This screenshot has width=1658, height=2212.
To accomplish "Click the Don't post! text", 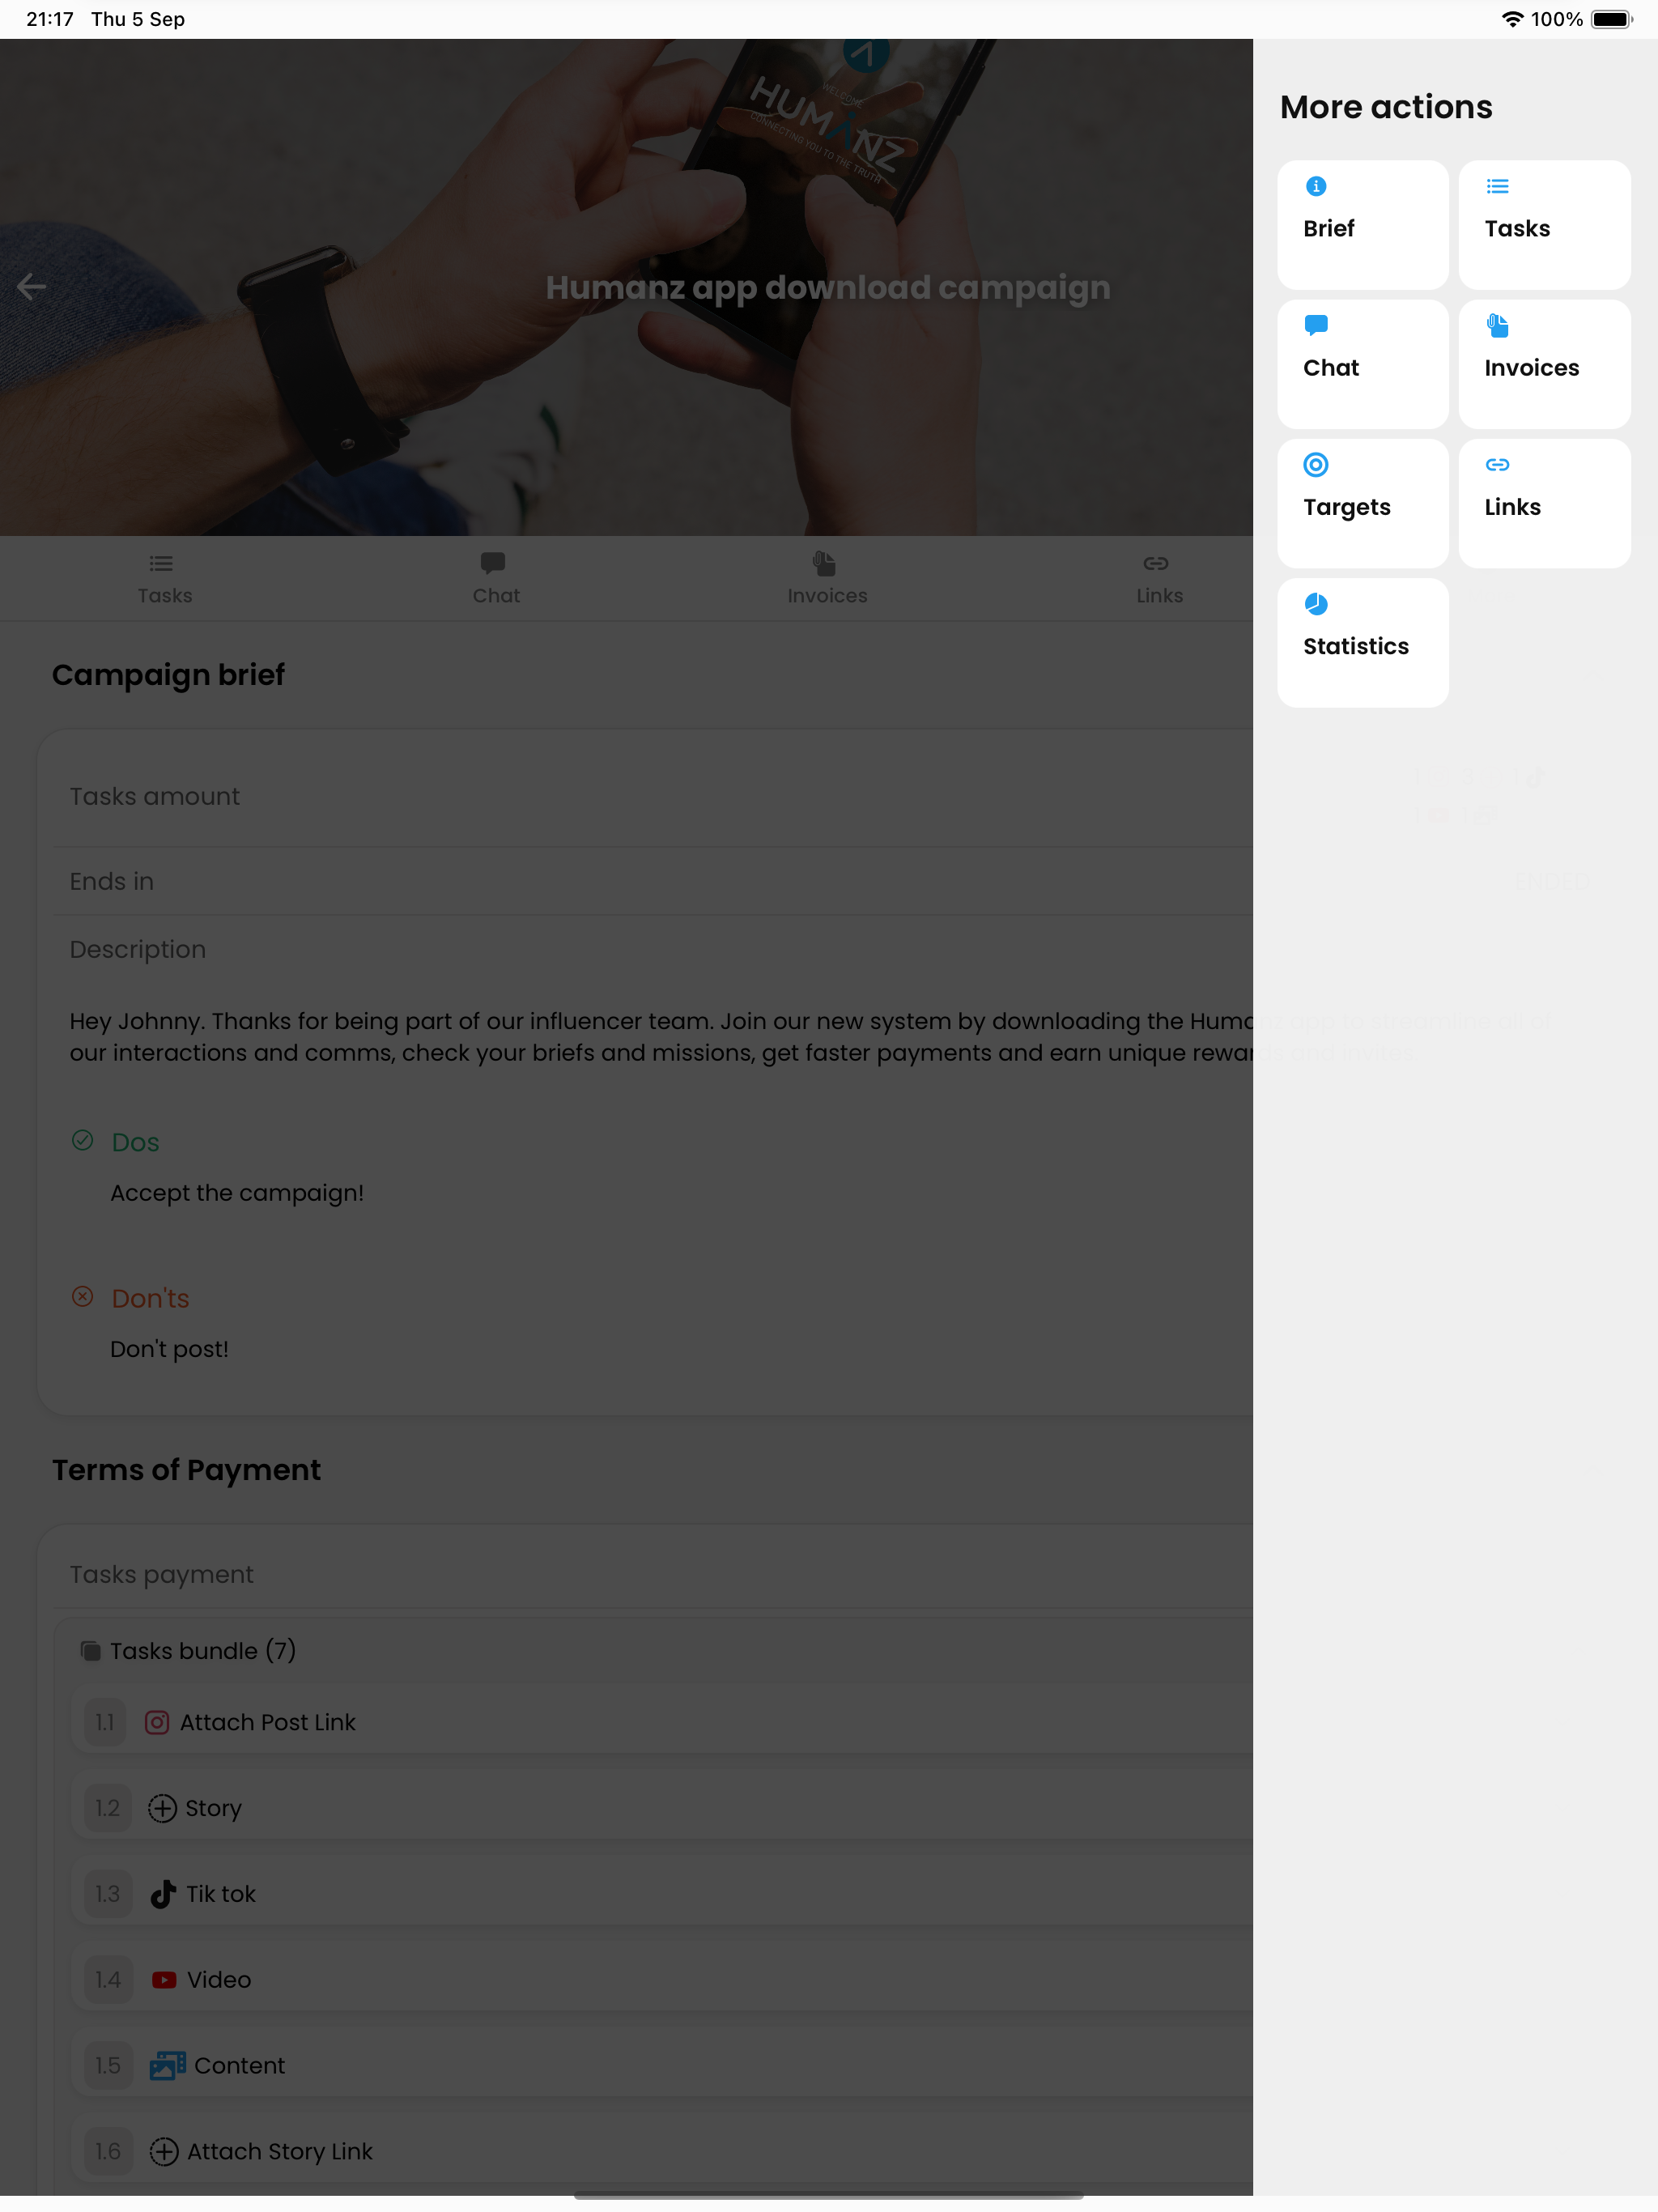I will point(169,1349).
